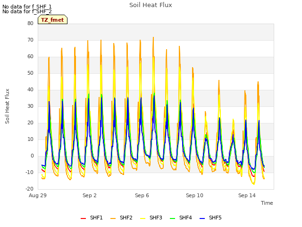Click the -10 y-axis tick label
This screenshot has height=227, width=302.
pos(29,172)
